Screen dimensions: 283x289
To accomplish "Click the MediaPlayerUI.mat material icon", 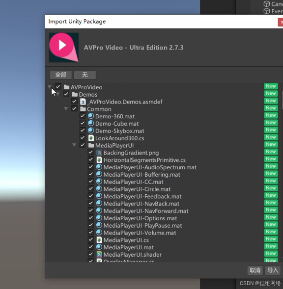I will click(x=99, y=247).
